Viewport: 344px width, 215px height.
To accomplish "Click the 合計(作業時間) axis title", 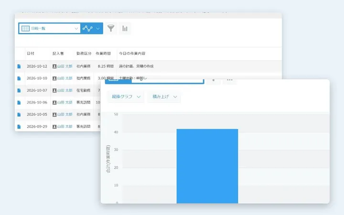I will point(108,159).
